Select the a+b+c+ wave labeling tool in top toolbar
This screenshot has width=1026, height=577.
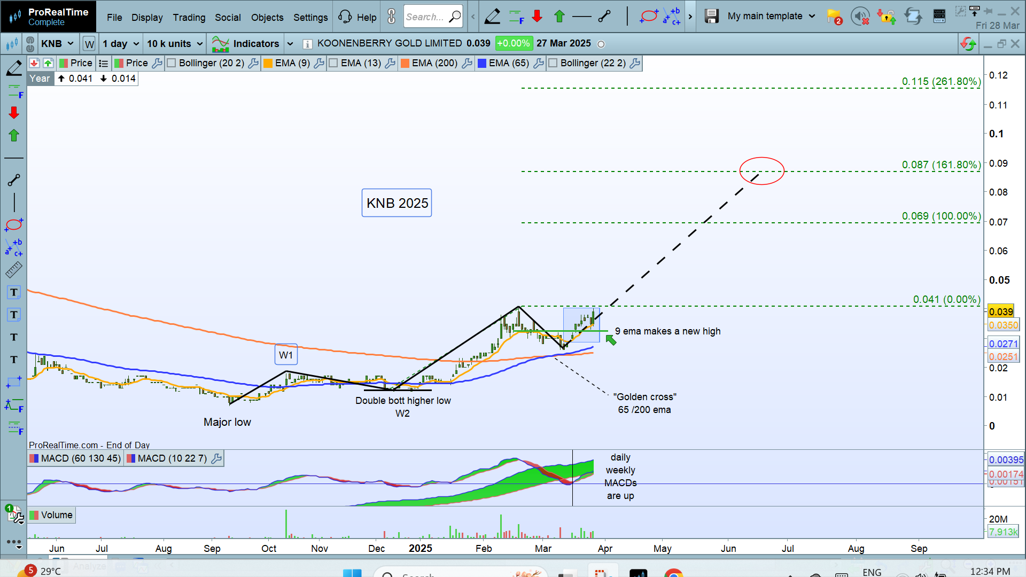click(672, 17)
